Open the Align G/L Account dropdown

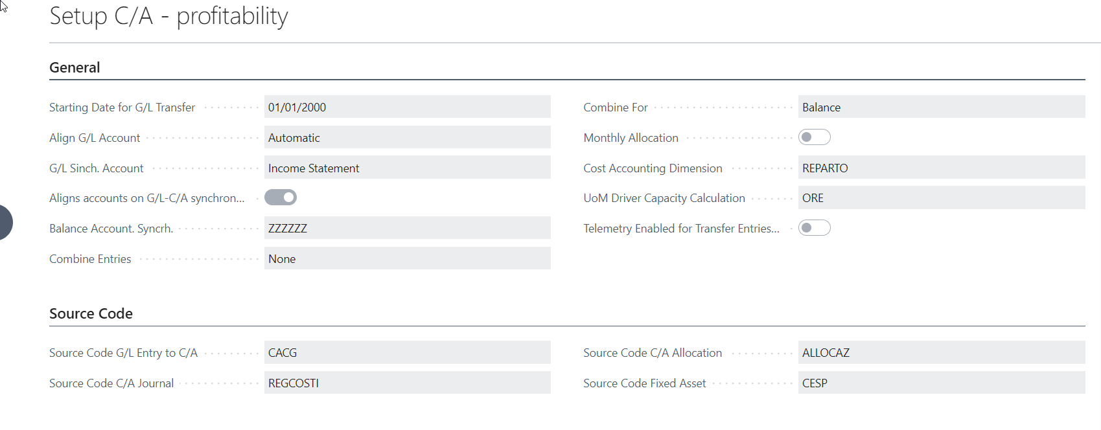407,137
